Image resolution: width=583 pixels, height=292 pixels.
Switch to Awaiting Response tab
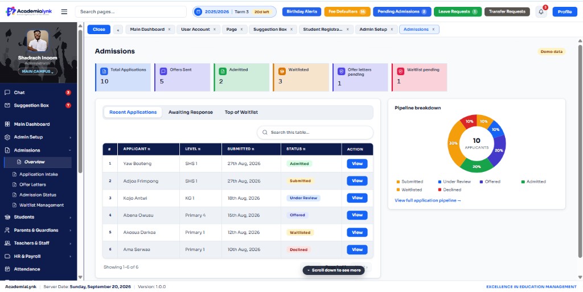click(191, 112)
